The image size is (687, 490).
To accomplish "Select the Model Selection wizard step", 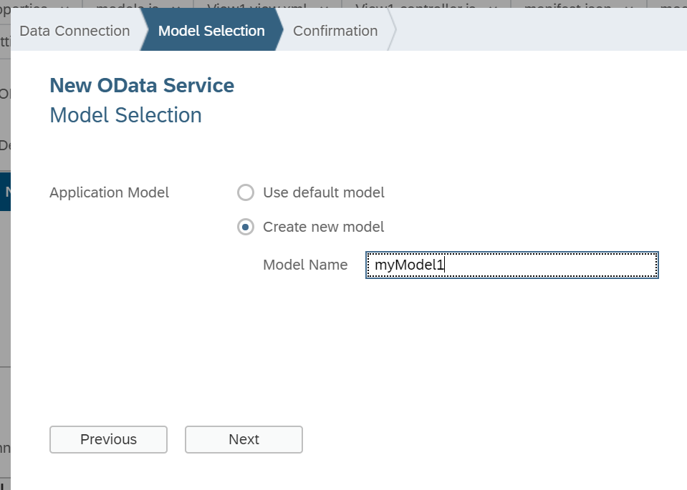I will 211,31.
